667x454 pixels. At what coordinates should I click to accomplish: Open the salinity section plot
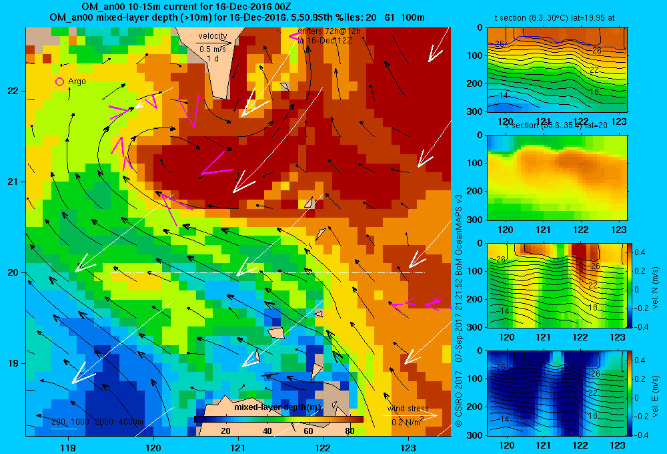(x=557, y=178)
